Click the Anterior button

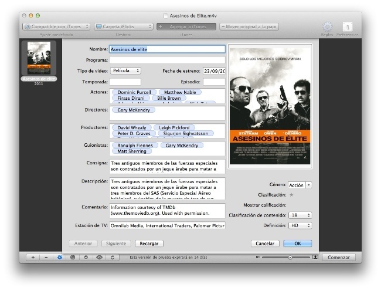tap(83, 244)
